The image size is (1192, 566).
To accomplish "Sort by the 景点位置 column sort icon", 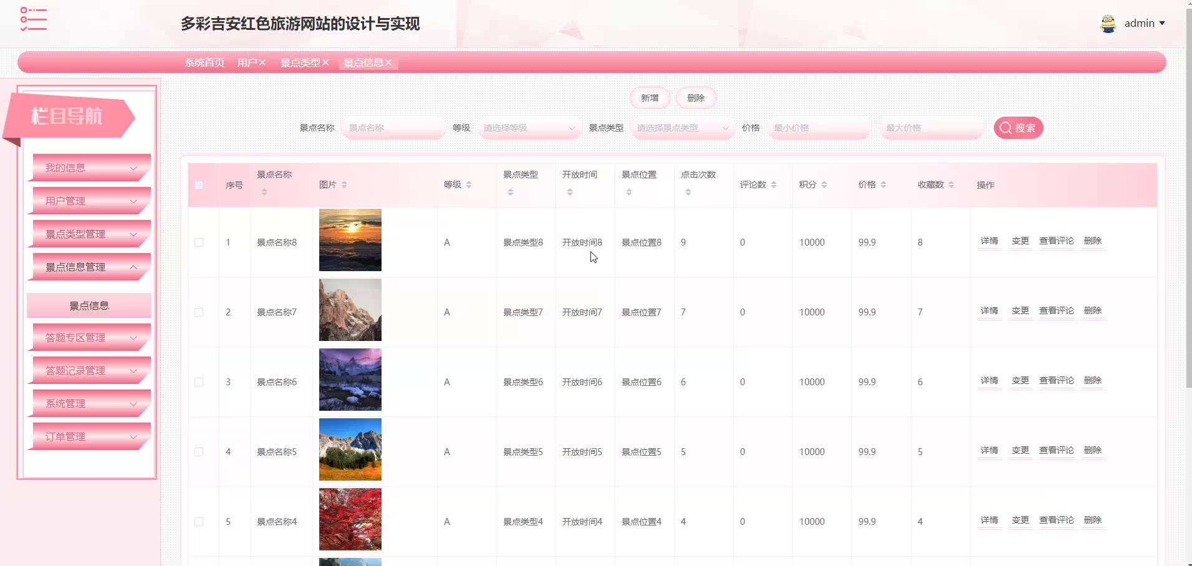I will [629, 192].
